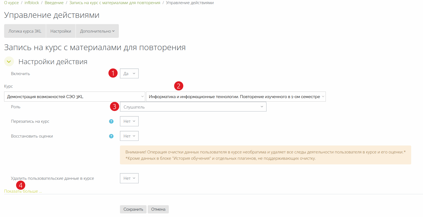Viewport: 423px width, 217px height.
Task: Open the Информатика course selection dropdown
Action: click(236, 97)
